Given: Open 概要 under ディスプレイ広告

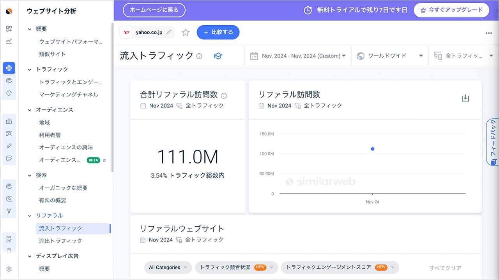Looking at the screenshot, I should point(44,269).
